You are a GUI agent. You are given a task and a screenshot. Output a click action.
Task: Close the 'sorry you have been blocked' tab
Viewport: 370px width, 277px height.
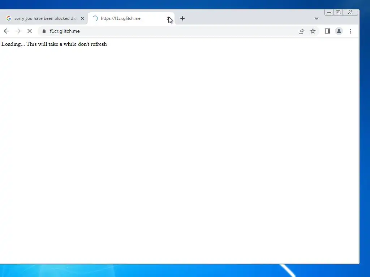[x=82, y=18]
